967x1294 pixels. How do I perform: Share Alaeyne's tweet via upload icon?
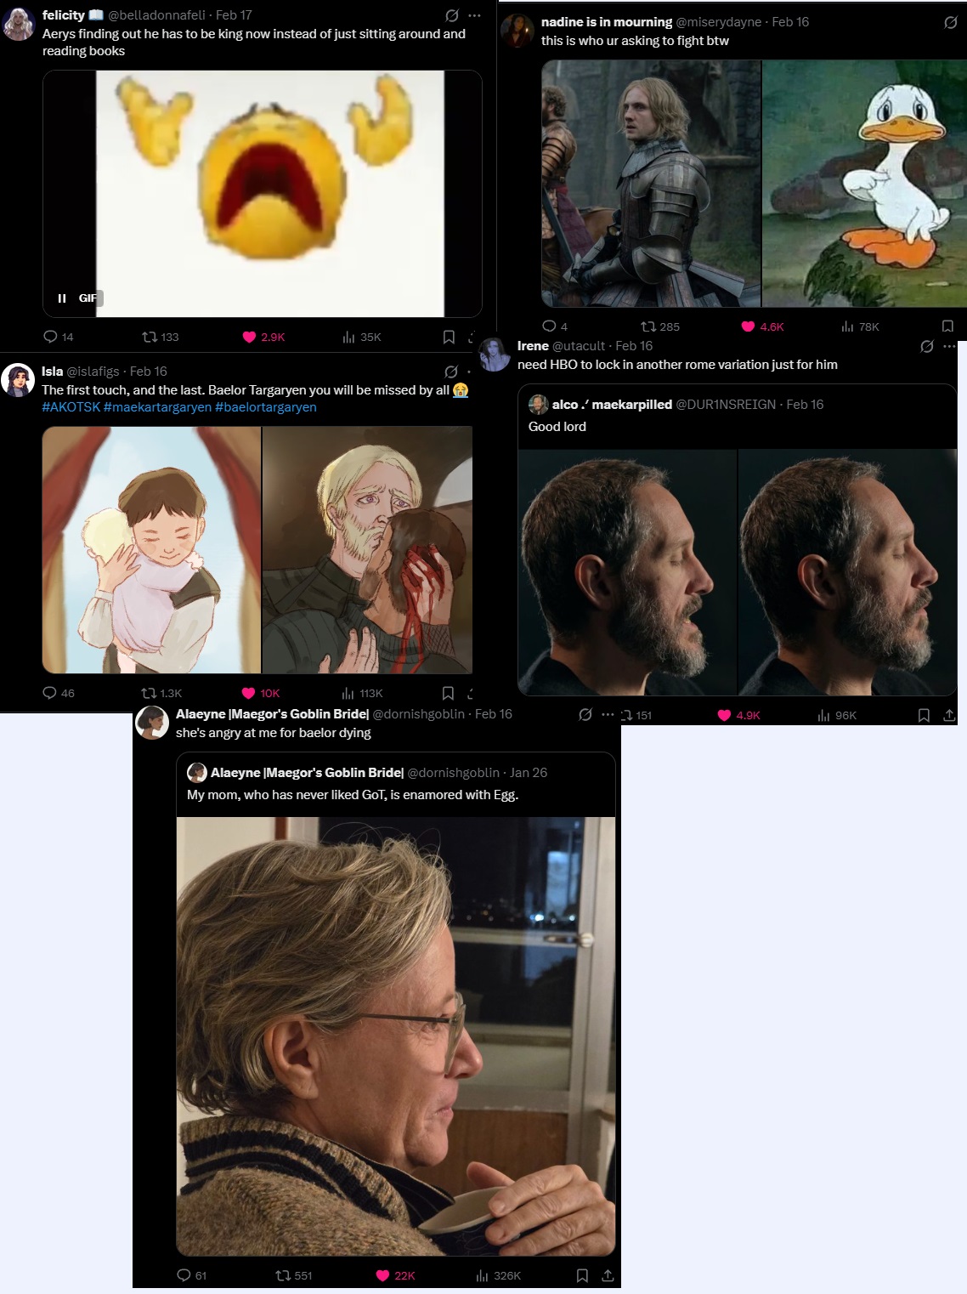coord(608,1275)
